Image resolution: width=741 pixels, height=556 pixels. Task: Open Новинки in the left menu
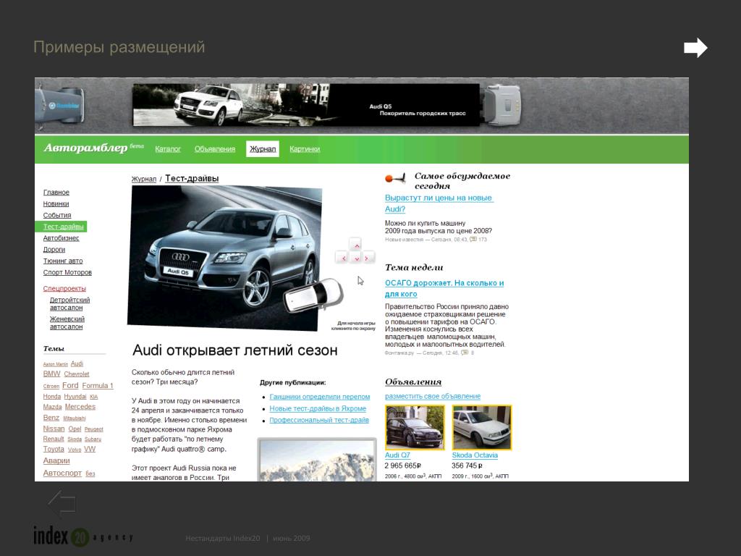point(56,203)
